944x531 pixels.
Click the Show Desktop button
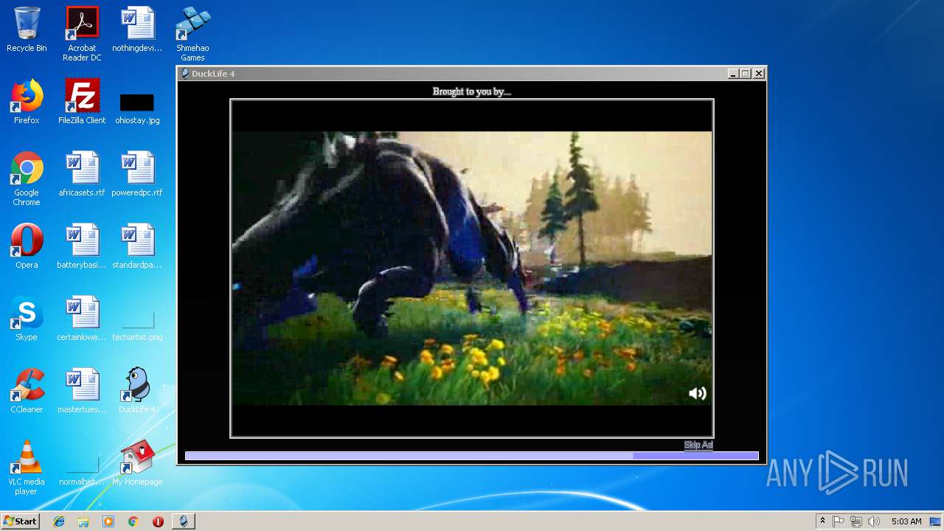(x=935, y=521)
